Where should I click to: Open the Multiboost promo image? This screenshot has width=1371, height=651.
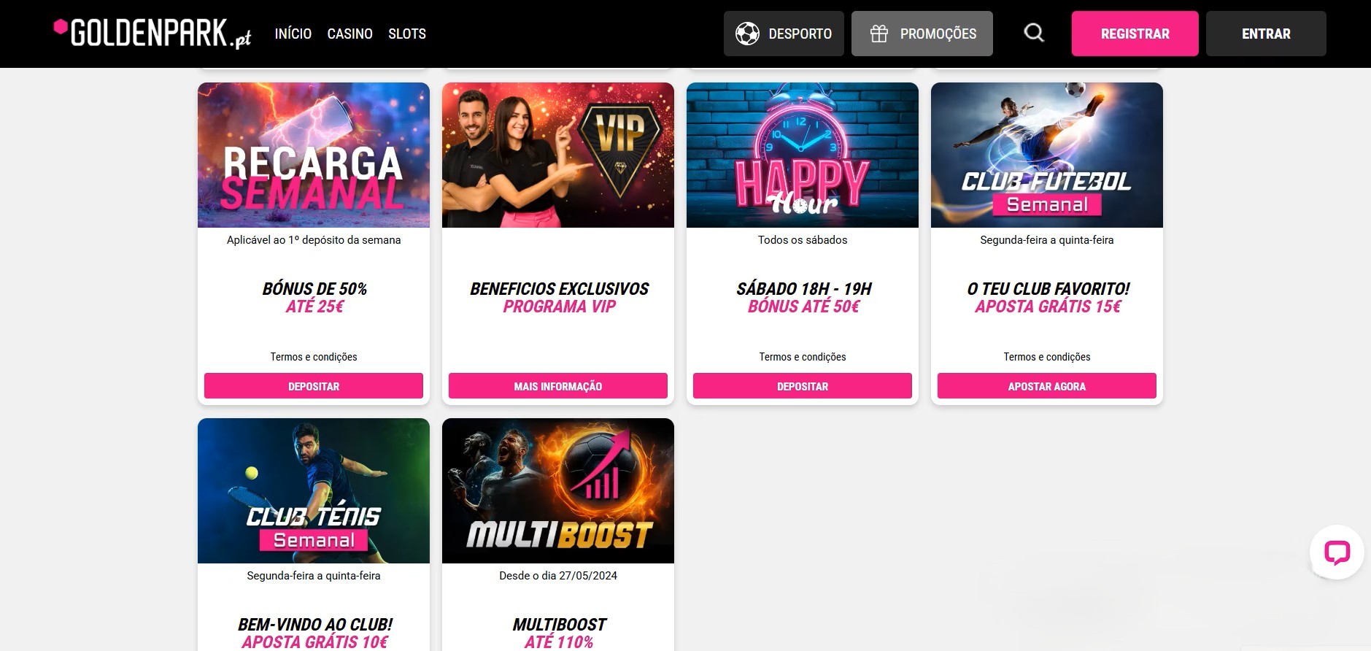[x=558, y=490]
